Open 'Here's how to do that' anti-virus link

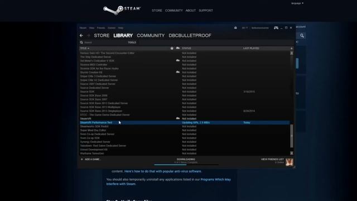coord(163,171)
